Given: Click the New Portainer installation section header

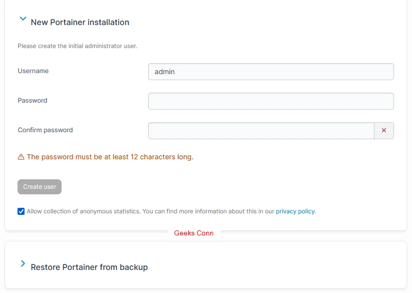Looking at the screenshot, I should (x=80, y=22).
